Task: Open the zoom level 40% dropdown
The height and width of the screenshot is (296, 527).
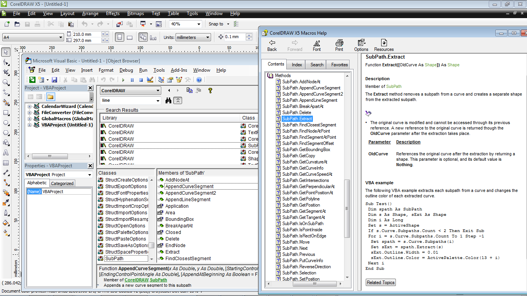Action: point(199,24)
